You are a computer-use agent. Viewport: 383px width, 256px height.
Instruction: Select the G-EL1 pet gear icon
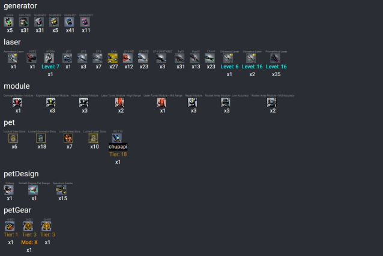[29, 226]
